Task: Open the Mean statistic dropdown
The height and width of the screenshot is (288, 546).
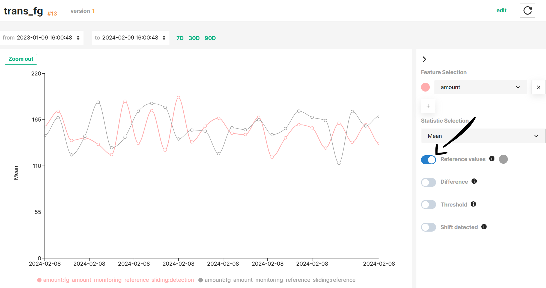Action: pos(483,136)
